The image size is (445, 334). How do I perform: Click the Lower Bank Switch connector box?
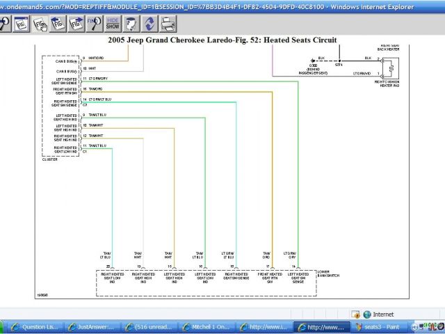coord(204,282)
